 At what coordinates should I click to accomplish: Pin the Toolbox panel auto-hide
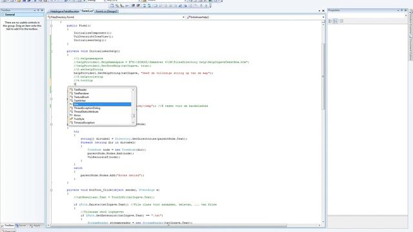(x=38, y=10)
